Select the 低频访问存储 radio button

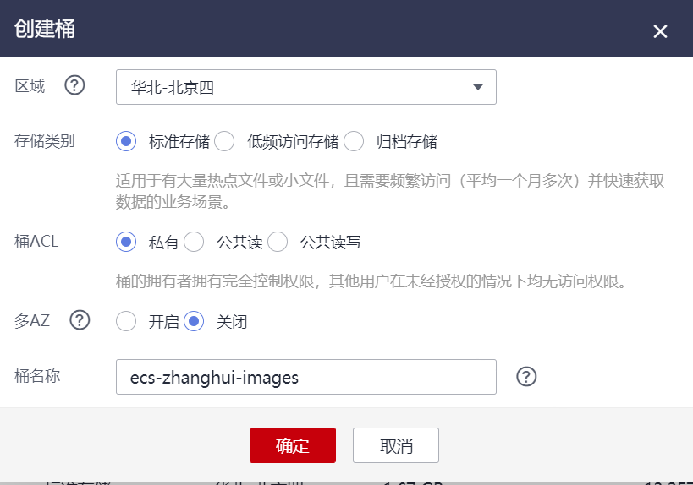point(224,141)
